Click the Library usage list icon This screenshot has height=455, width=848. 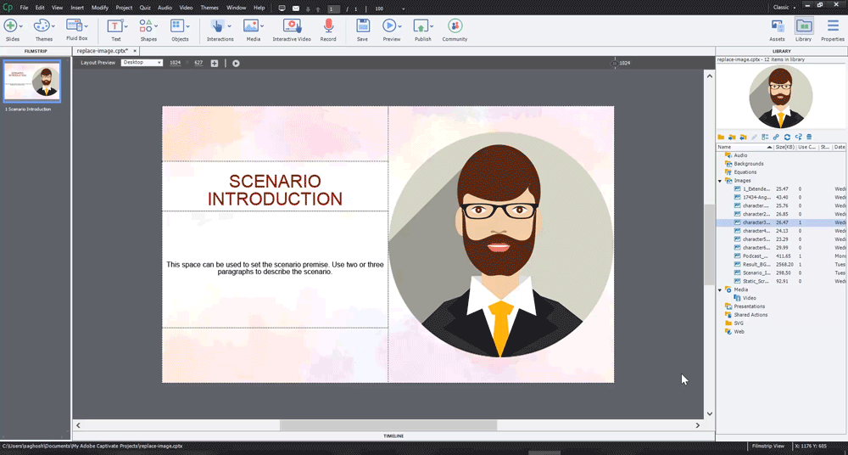(x=765, y=137)
